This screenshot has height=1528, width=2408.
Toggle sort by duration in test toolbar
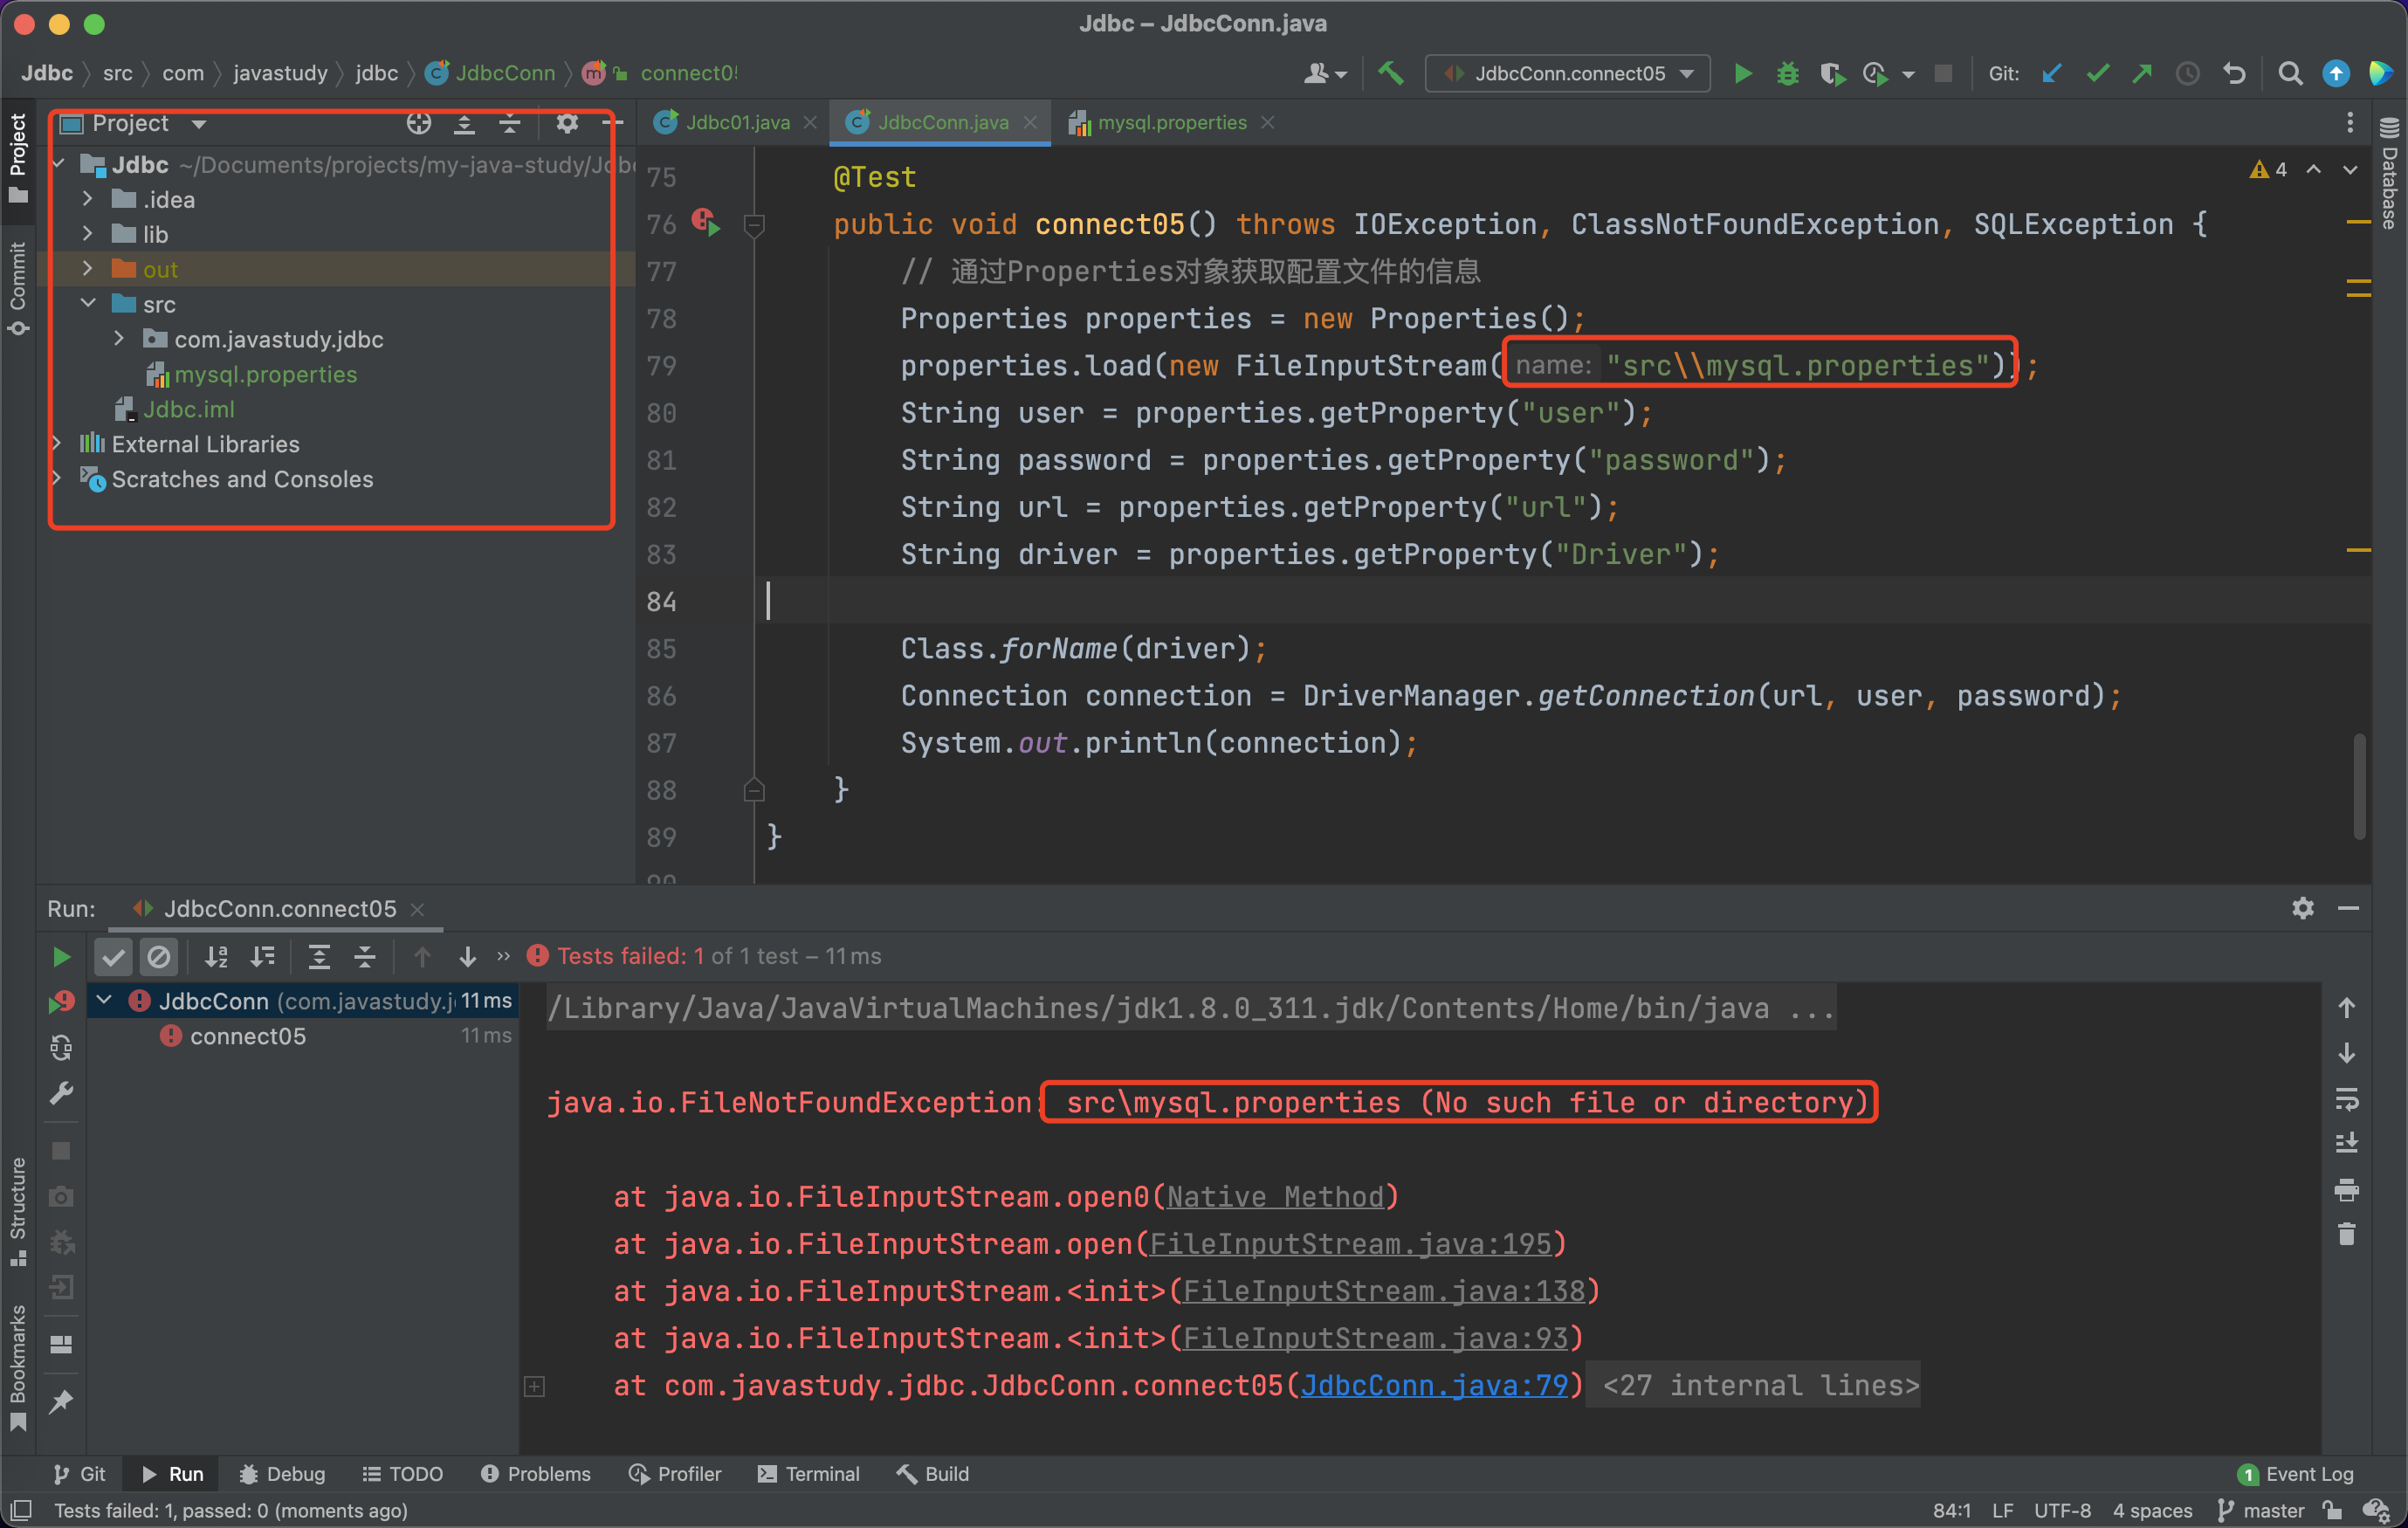[x=262, y=957]
